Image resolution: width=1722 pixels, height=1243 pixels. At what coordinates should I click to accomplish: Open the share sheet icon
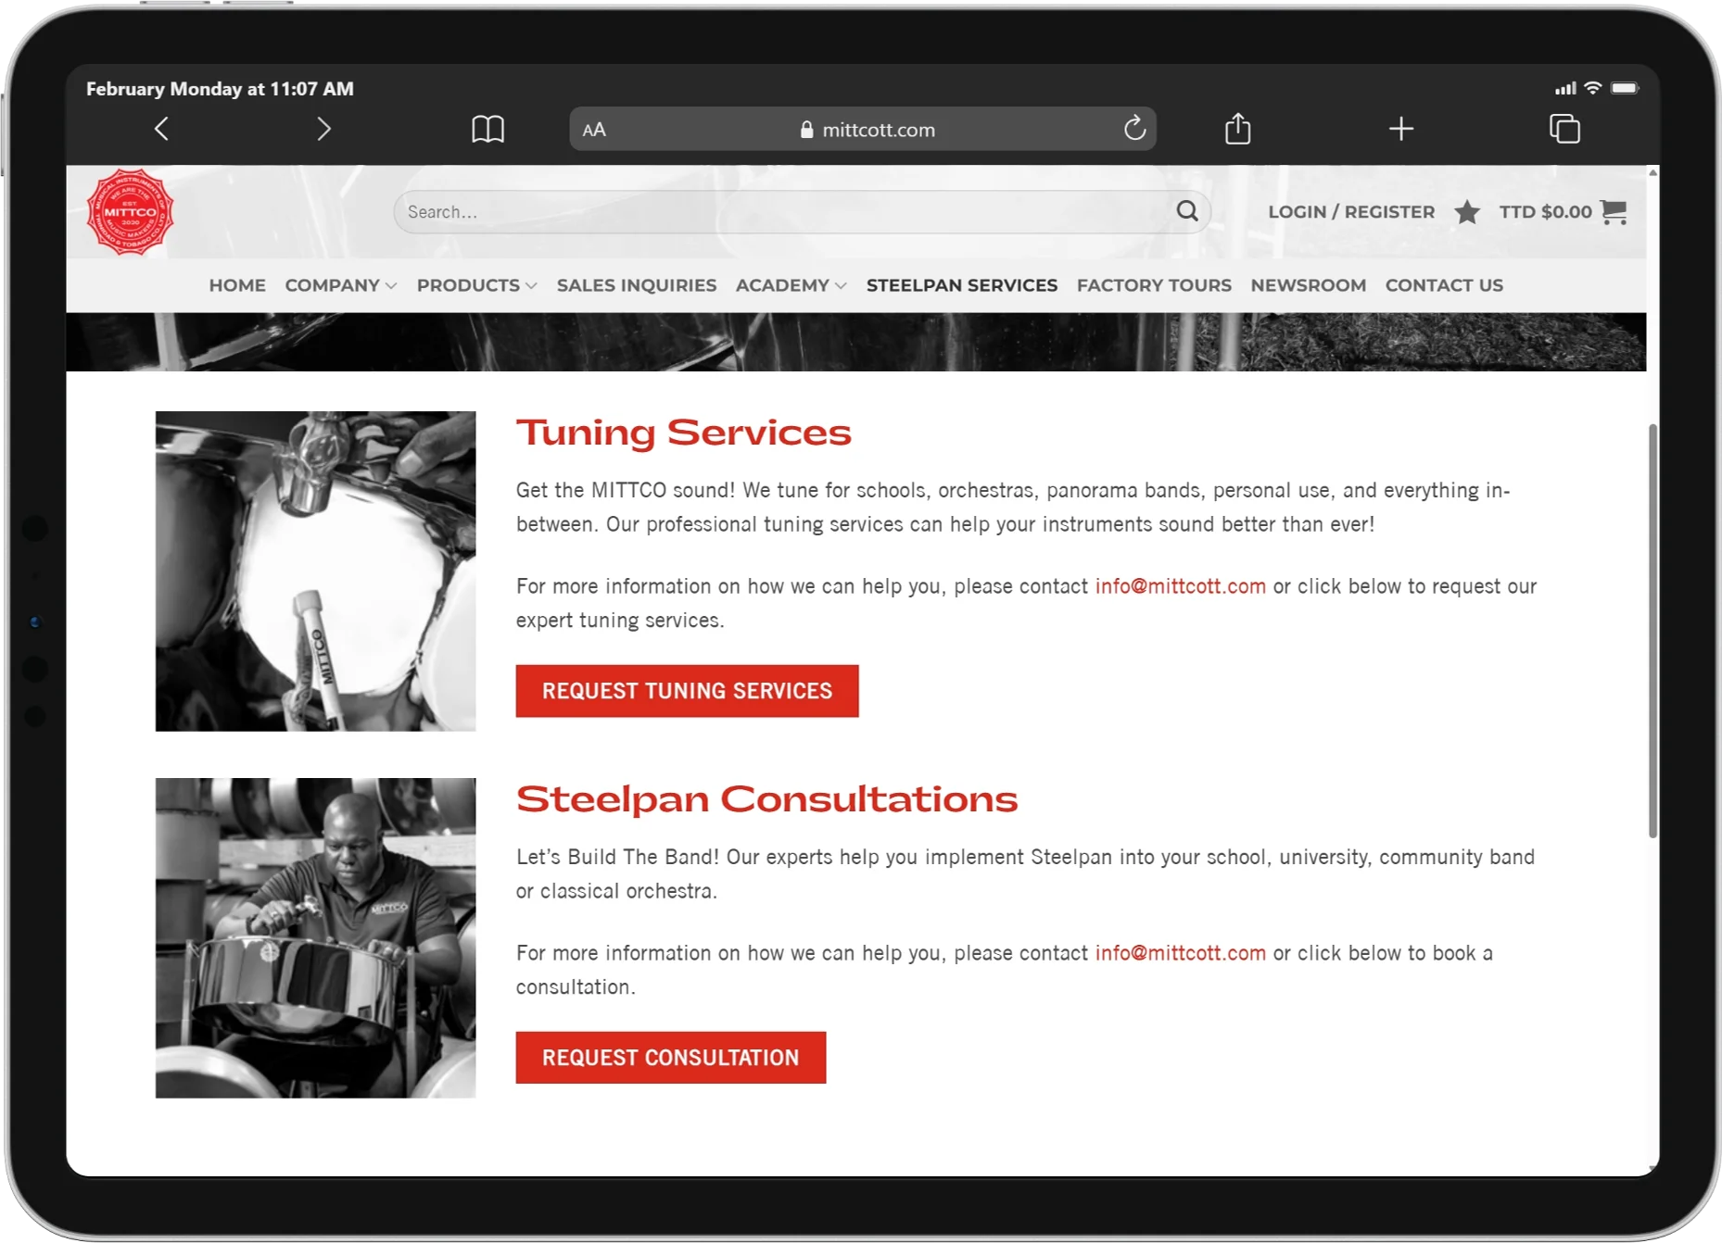coord(1237,129)
